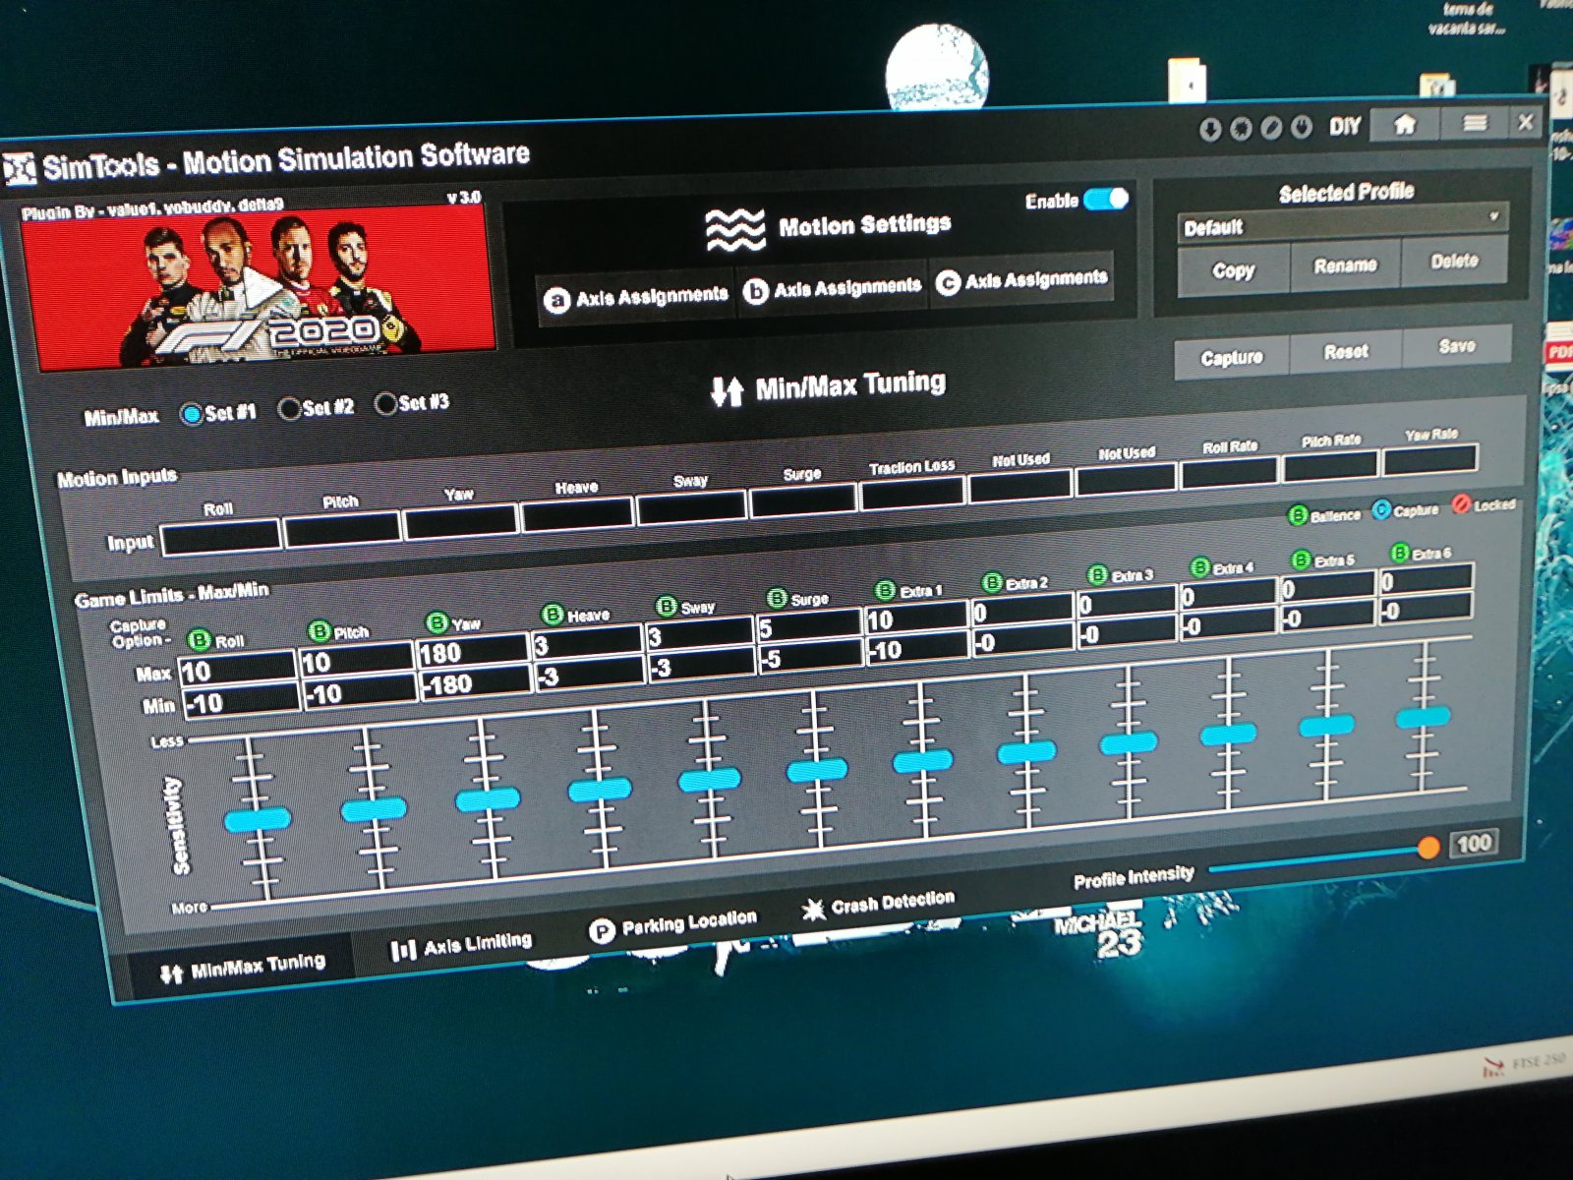Open the Min/Max Tuning bottom tab
This screenshot has width=1573, height=1180.
242,968
